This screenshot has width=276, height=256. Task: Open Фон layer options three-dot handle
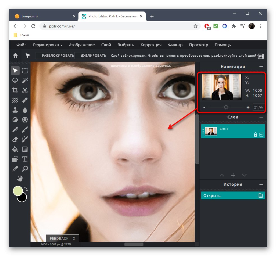(x=203, y=131)
